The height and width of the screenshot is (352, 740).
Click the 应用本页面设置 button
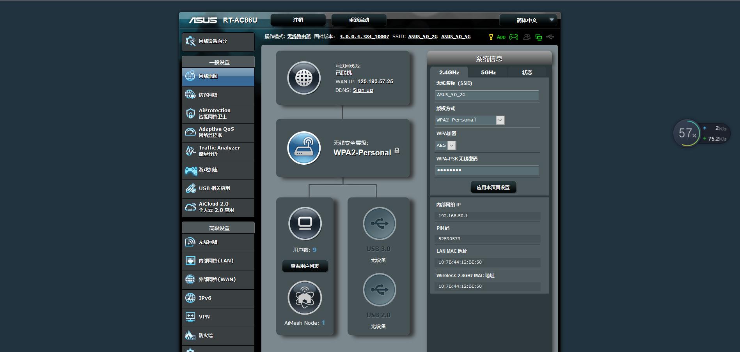pos(493,187)
